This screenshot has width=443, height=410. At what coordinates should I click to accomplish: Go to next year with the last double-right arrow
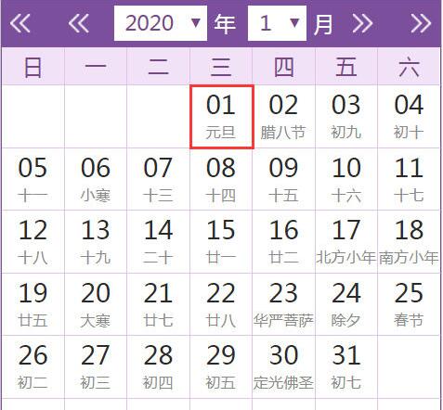[421, 23]
